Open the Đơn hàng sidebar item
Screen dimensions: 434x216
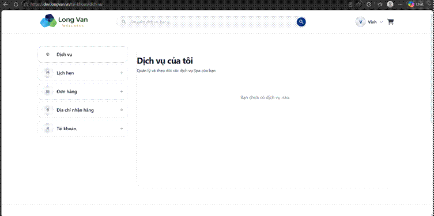82,92
